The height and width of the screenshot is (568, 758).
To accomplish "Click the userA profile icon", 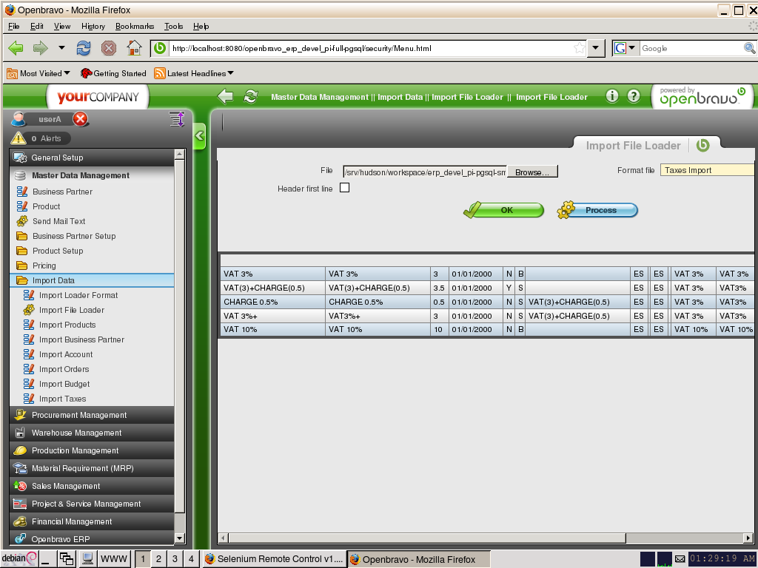I will 19,119.
